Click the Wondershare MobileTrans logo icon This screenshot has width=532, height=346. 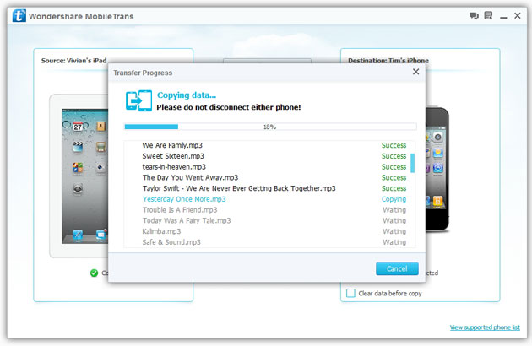click(x=19, y=15)
